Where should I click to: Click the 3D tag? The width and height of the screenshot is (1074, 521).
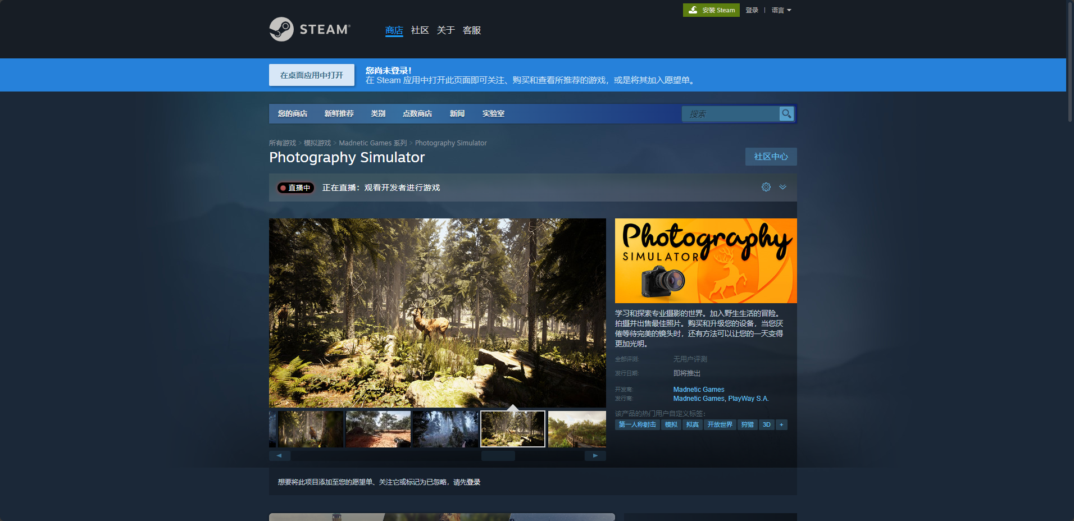pyautogui.click(x=767, y=424)
